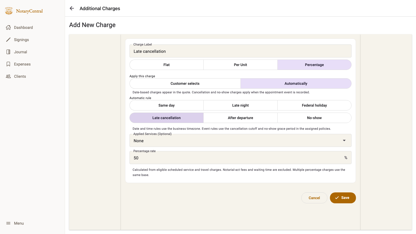Click the back arrow icon
This screenshot has height=234, width=416.
pyautogui.click(x=72, y=8)
